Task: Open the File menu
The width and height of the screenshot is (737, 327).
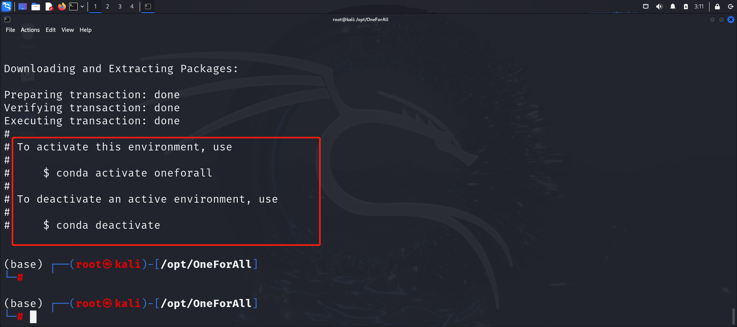Action: [x=10, y=30]
